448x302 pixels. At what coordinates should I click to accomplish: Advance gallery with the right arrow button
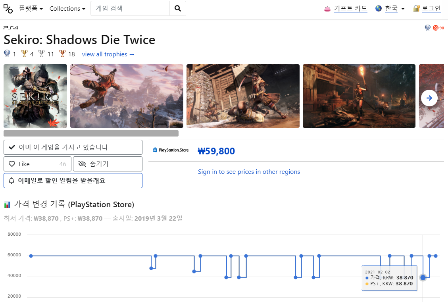pos(429,98)
